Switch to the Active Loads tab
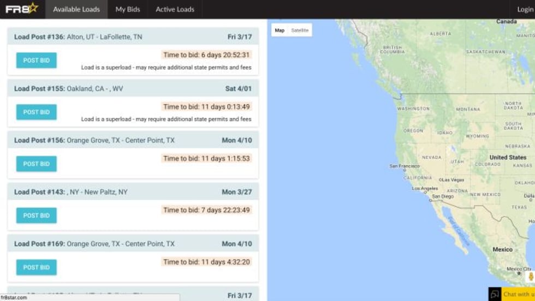 pos(175,9)
